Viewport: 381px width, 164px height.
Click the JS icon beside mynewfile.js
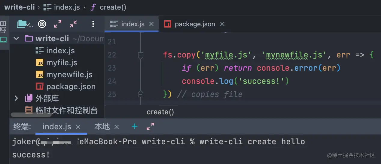tap(39, 75)
